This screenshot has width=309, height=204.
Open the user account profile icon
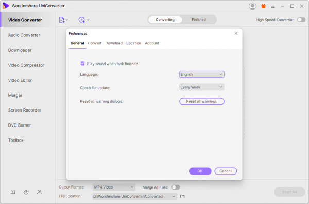[252, 6]
